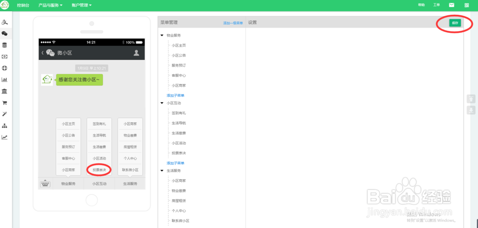This screenshot has width=478, height=228.
Task: Select 签到有礼 in the menu management tree
Action: 179,113
